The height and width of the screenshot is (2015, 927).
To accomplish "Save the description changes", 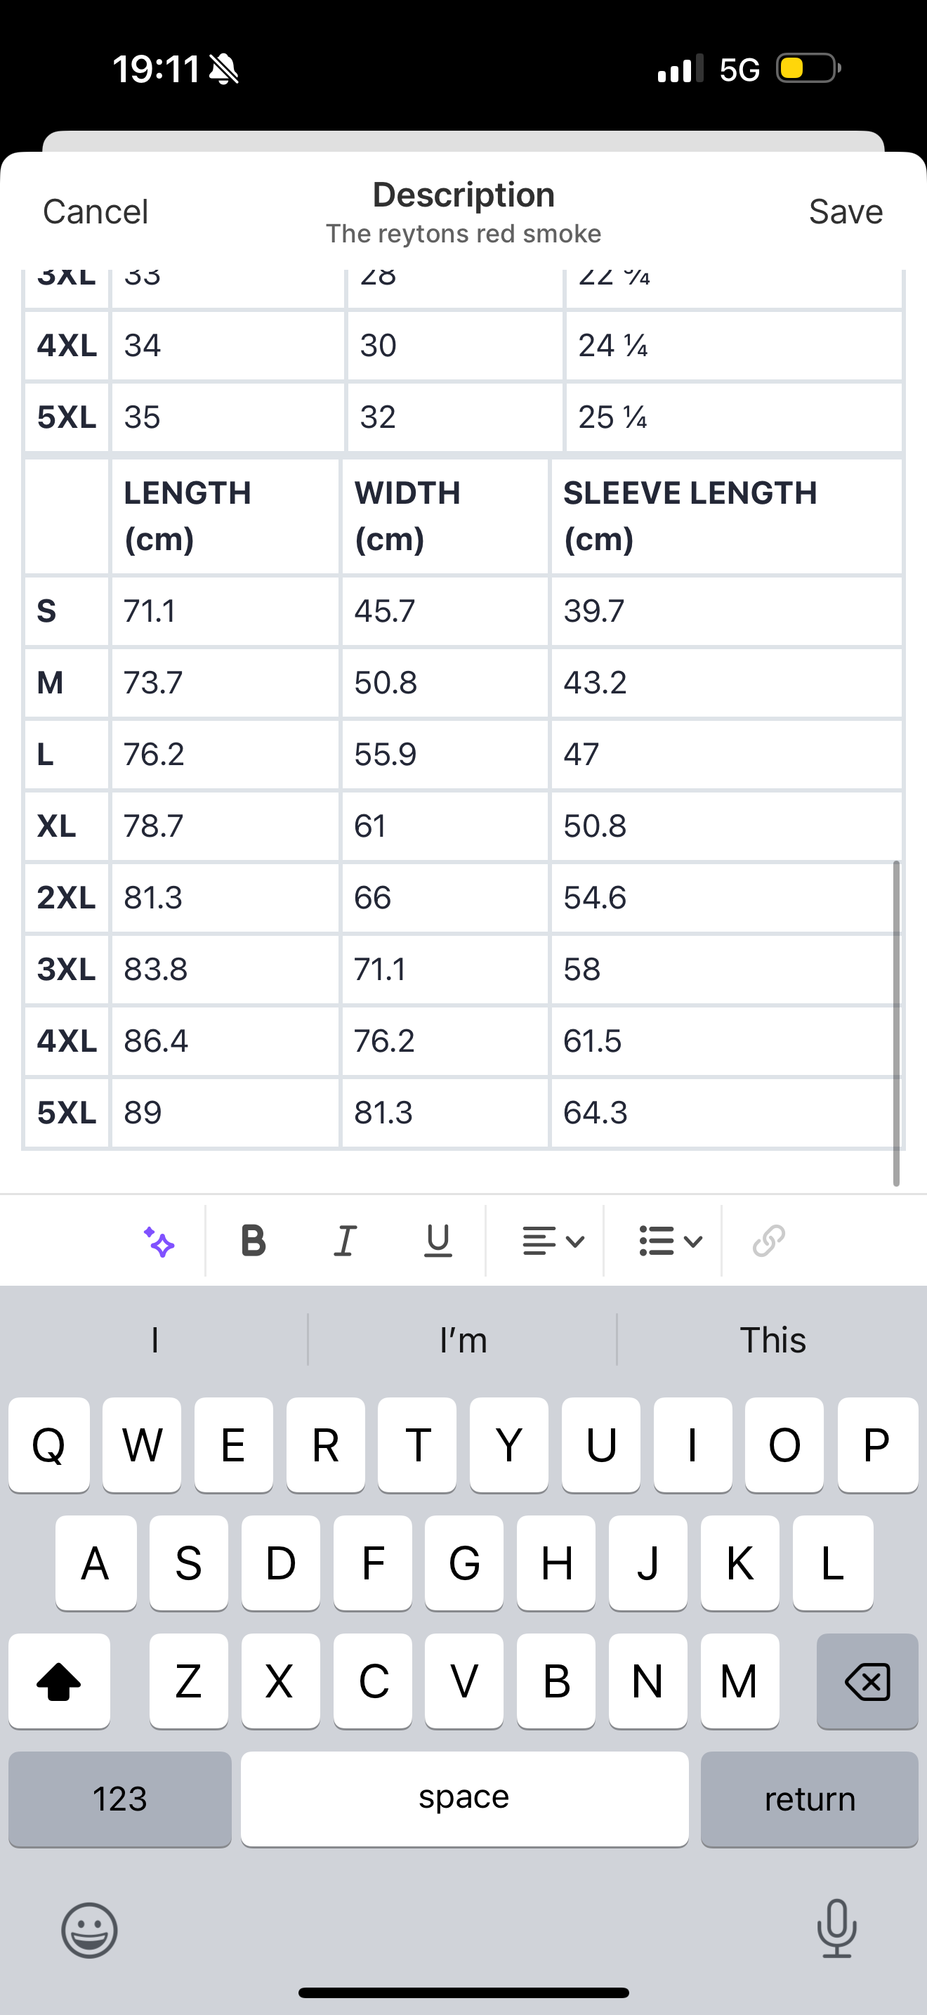I will click(845, 212).
